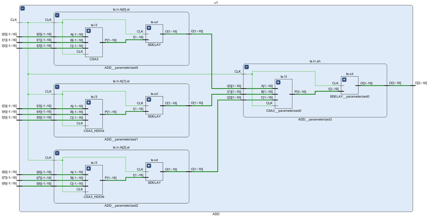Select the ta.ln.lk[1].al instance label
The width and height of the screenshot is (429, 216).
(x=121, y=81)
